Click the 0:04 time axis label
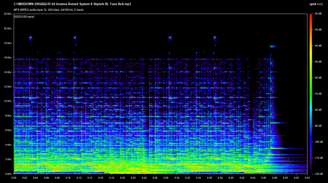This screenshot has height=183, width=328. [x=36, y=178]
